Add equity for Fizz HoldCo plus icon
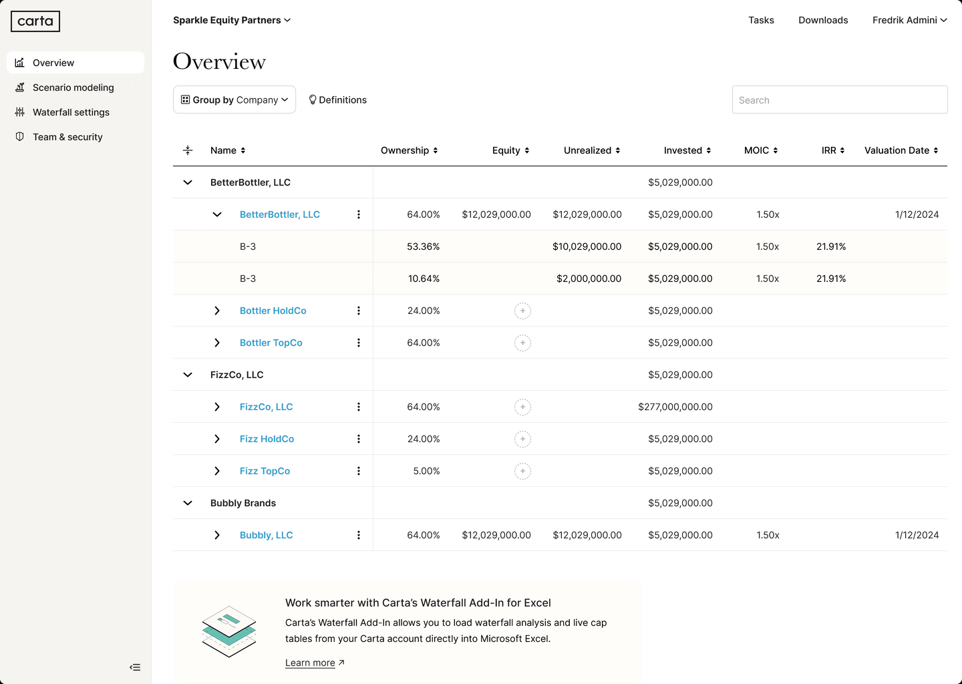The image size is (962, 684). tap(522, 439)
